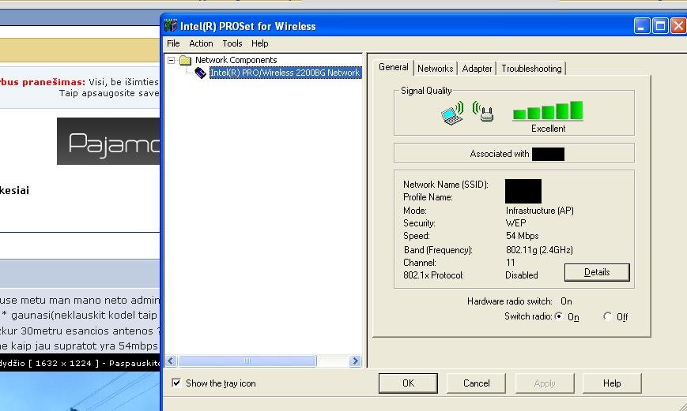The width and height of the screenshot is (687, 411).
Task: Open the Tools menu
Action: click(232, 43)
